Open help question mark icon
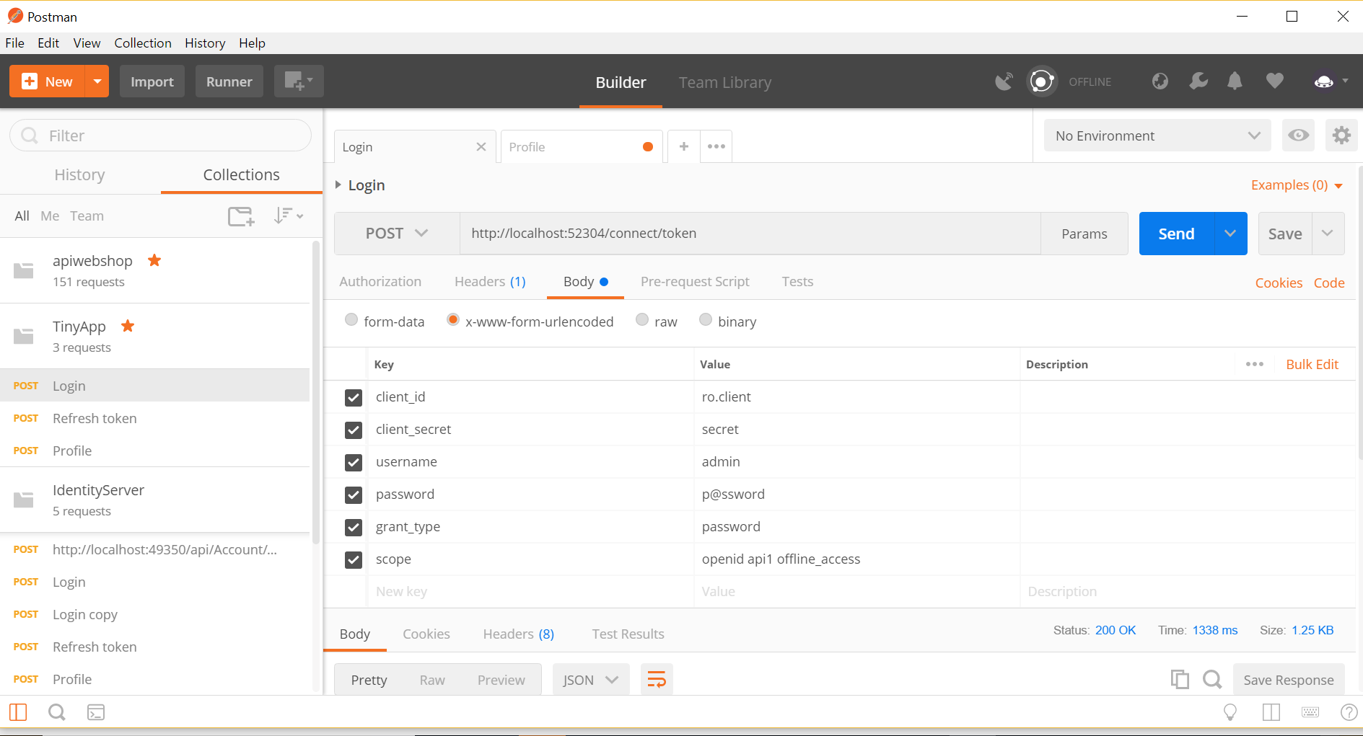The height and width of the screenshot is (736, 1363). [1349, 712]
